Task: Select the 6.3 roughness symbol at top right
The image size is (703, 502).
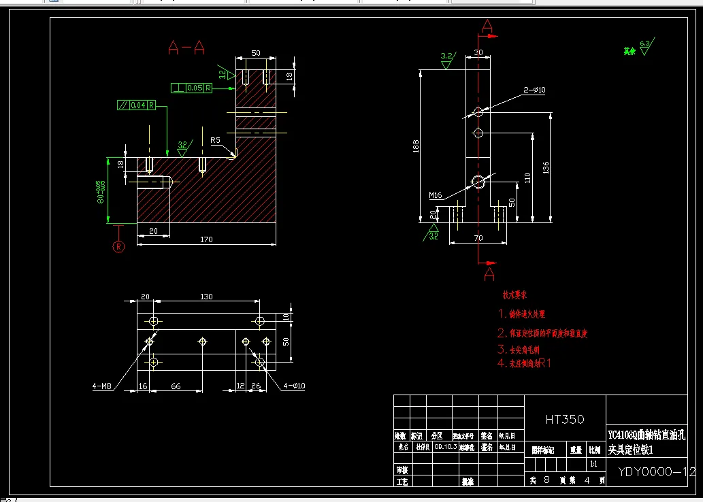Action: tap(647, 46)
